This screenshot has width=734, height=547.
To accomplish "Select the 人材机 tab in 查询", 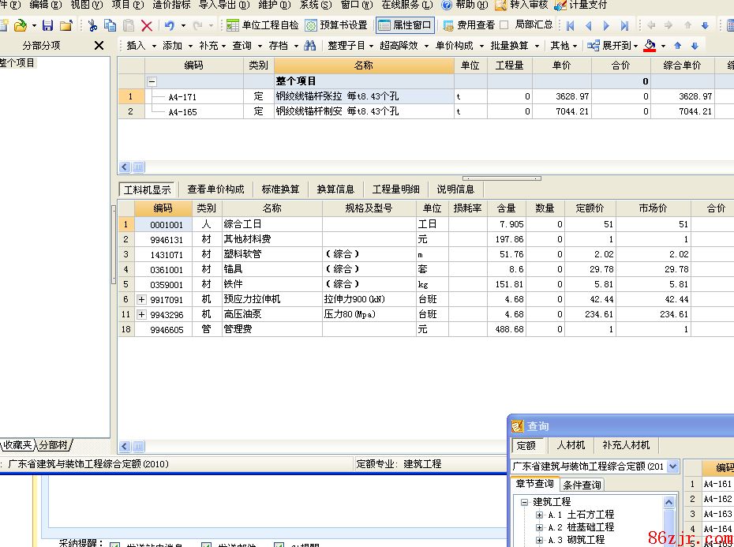I will tap(571, 446).
